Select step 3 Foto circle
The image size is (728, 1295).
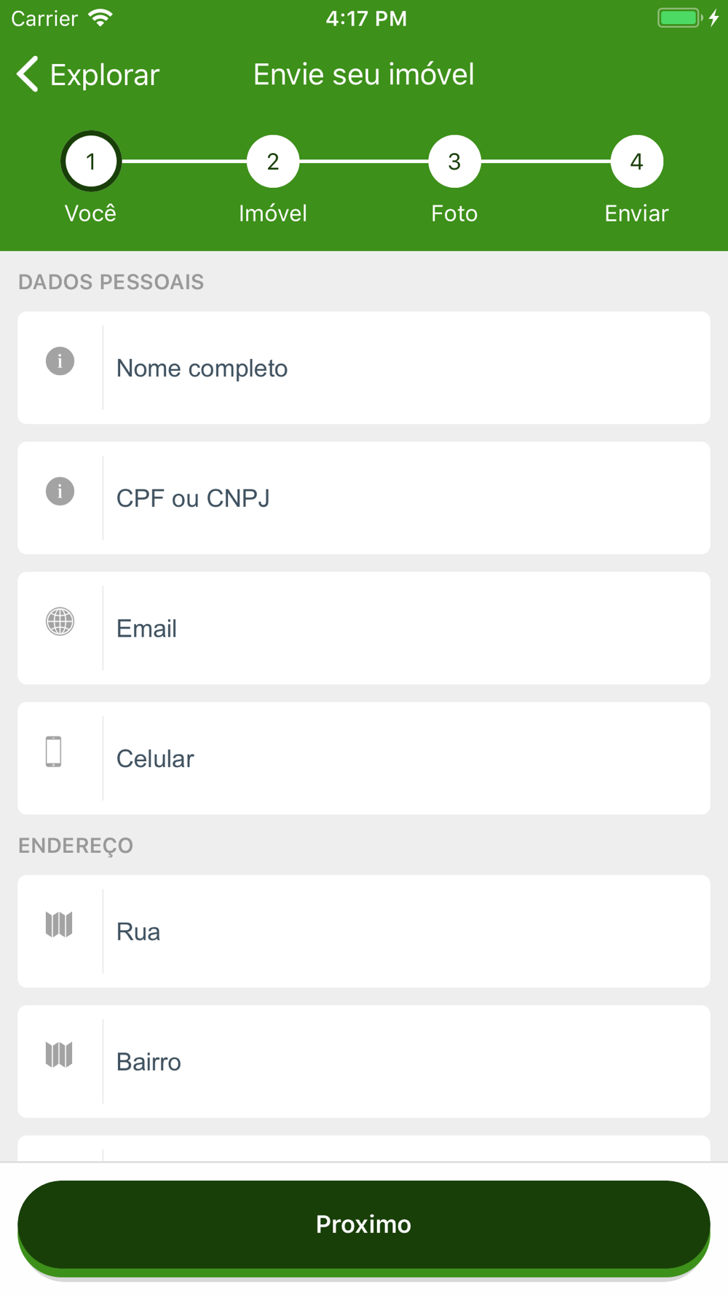point(454,162)
